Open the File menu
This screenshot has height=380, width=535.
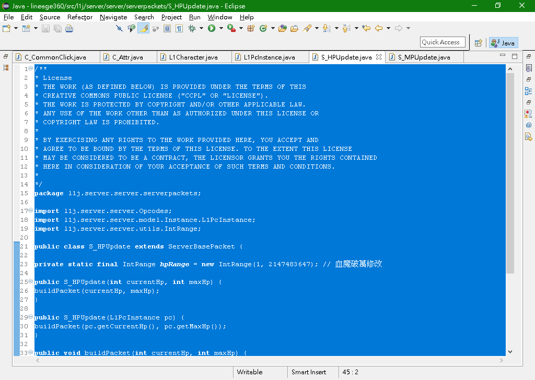[8, 17]
